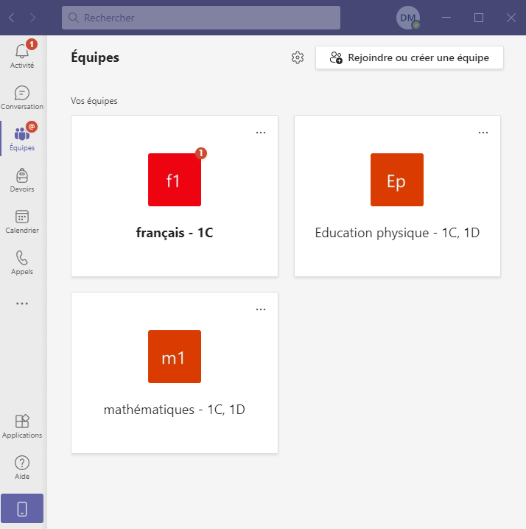Open the français - 1C team name
Viewport: 526px width, 529px height.
175,233
